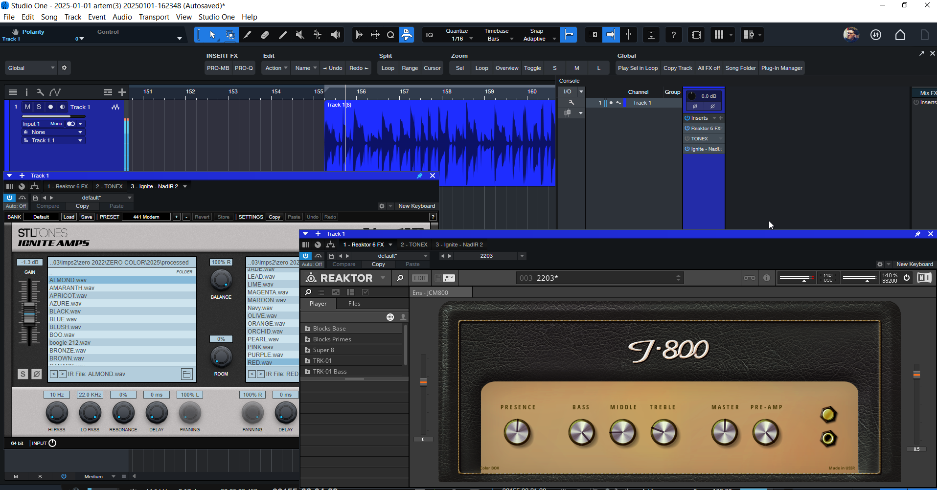Pick the Mute tool in toolbar
The width and height of the screenshot is (937, 490).
[x=300, y=35]
